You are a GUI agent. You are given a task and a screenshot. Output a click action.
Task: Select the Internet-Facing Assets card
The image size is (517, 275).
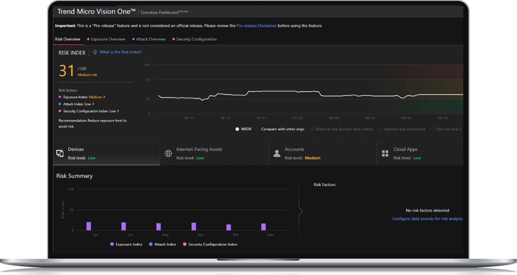214,153
